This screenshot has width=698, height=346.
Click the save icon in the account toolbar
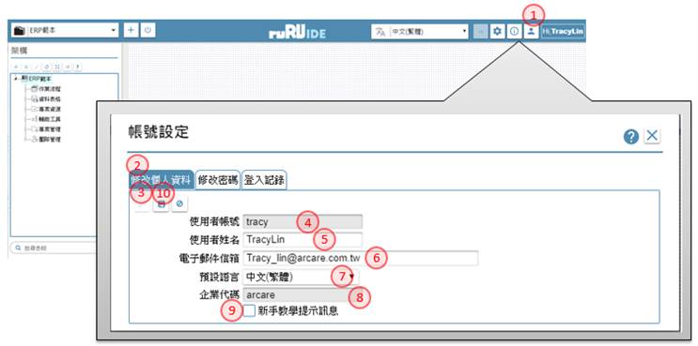[161, 203]
